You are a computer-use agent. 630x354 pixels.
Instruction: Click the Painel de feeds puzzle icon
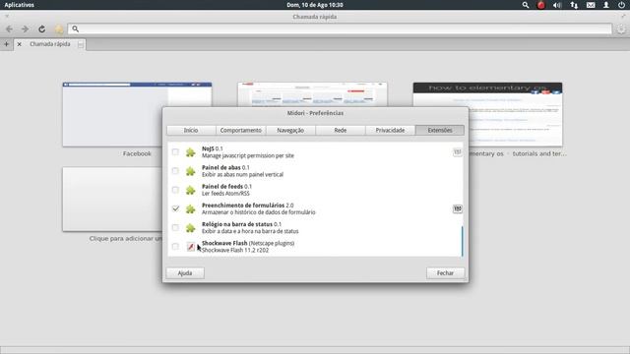coord(190,190)
